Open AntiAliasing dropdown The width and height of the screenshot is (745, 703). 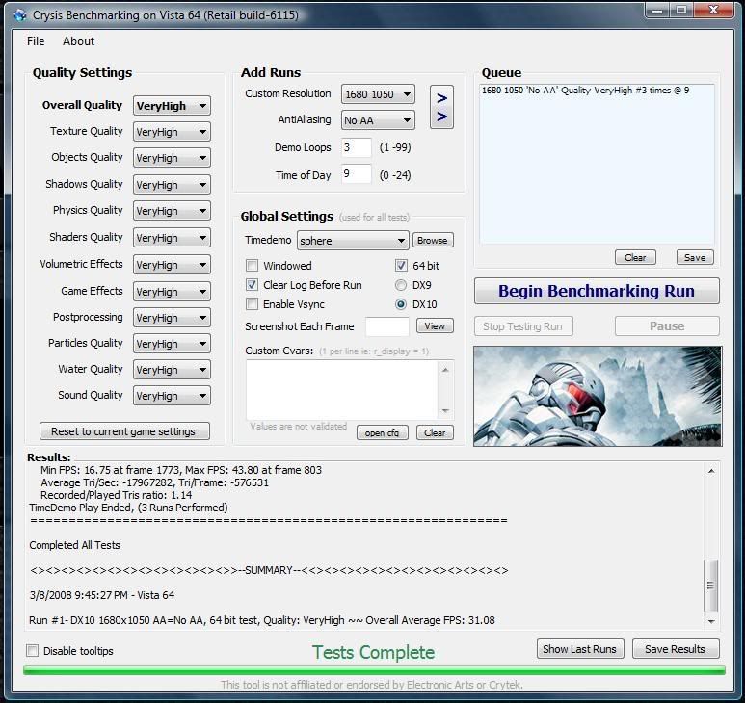[x=378, y=120]
